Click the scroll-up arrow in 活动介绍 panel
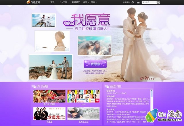 pyautogui.click(x=152, y=91)
